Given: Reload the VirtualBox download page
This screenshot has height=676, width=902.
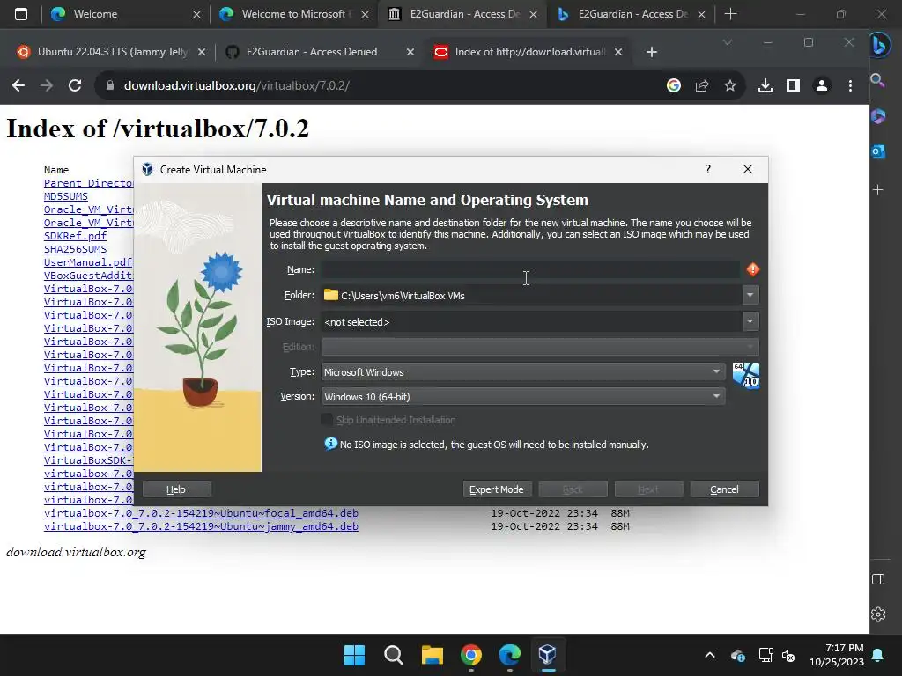Looking at the screenshot, I should 75,85.
